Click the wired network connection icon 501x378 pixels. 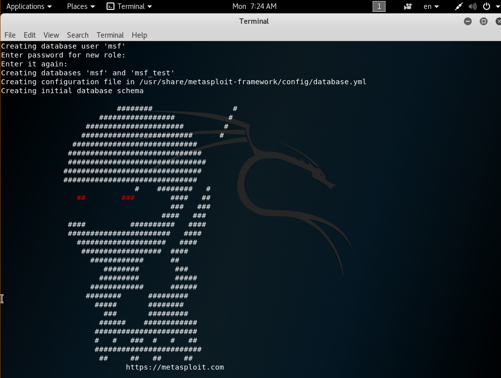pyautogui.click(x=459, y=6)
